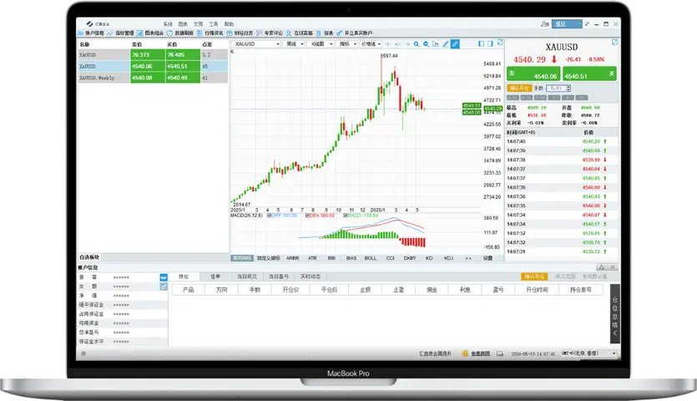Click the status bar monitor connection icon
Viewport: 697px width, 401px height.
tap(500, 354)
